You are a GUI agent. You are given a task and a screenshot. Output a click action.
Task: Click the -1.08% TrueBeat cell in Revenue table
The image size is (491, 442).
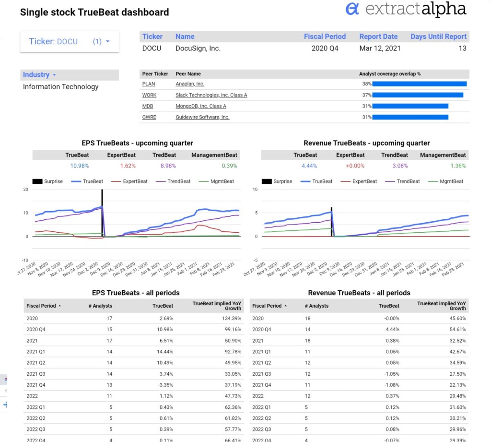pyautogui.click(x=392, y=385)
